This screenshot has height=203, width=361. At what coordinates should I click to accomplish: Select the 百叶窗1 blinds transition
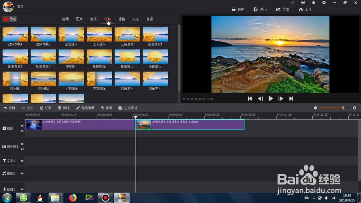point(15,79)
